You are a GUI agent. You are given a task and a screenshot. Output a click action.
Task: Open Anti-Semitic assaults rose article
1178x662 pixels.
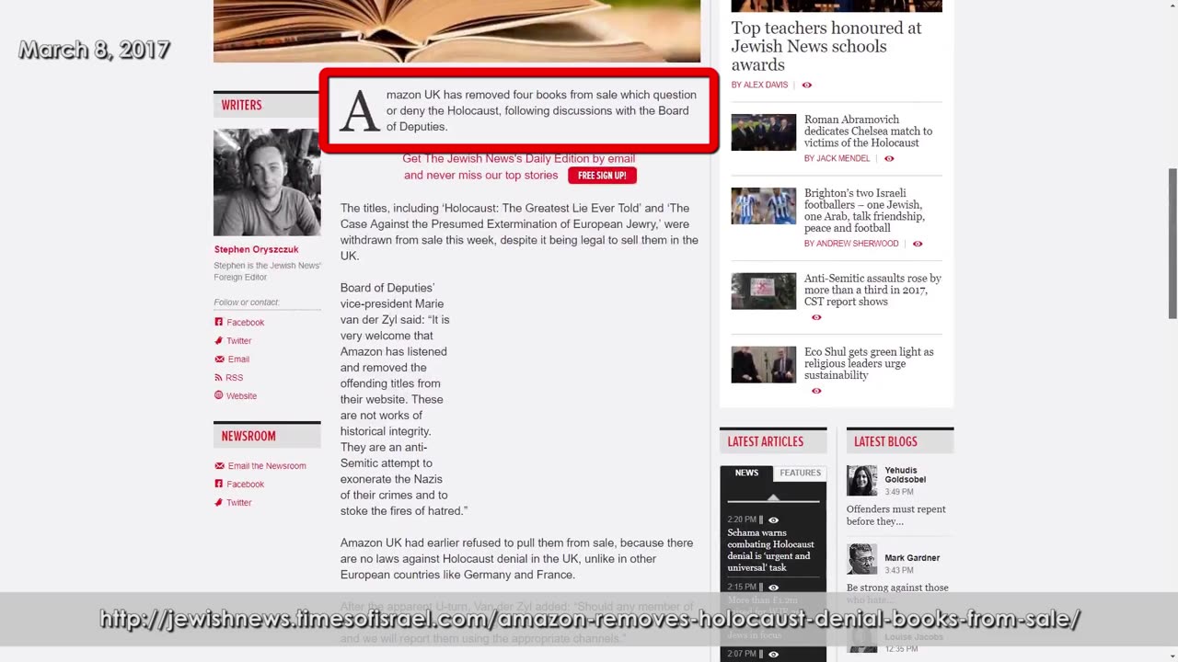tap(872, 290)
